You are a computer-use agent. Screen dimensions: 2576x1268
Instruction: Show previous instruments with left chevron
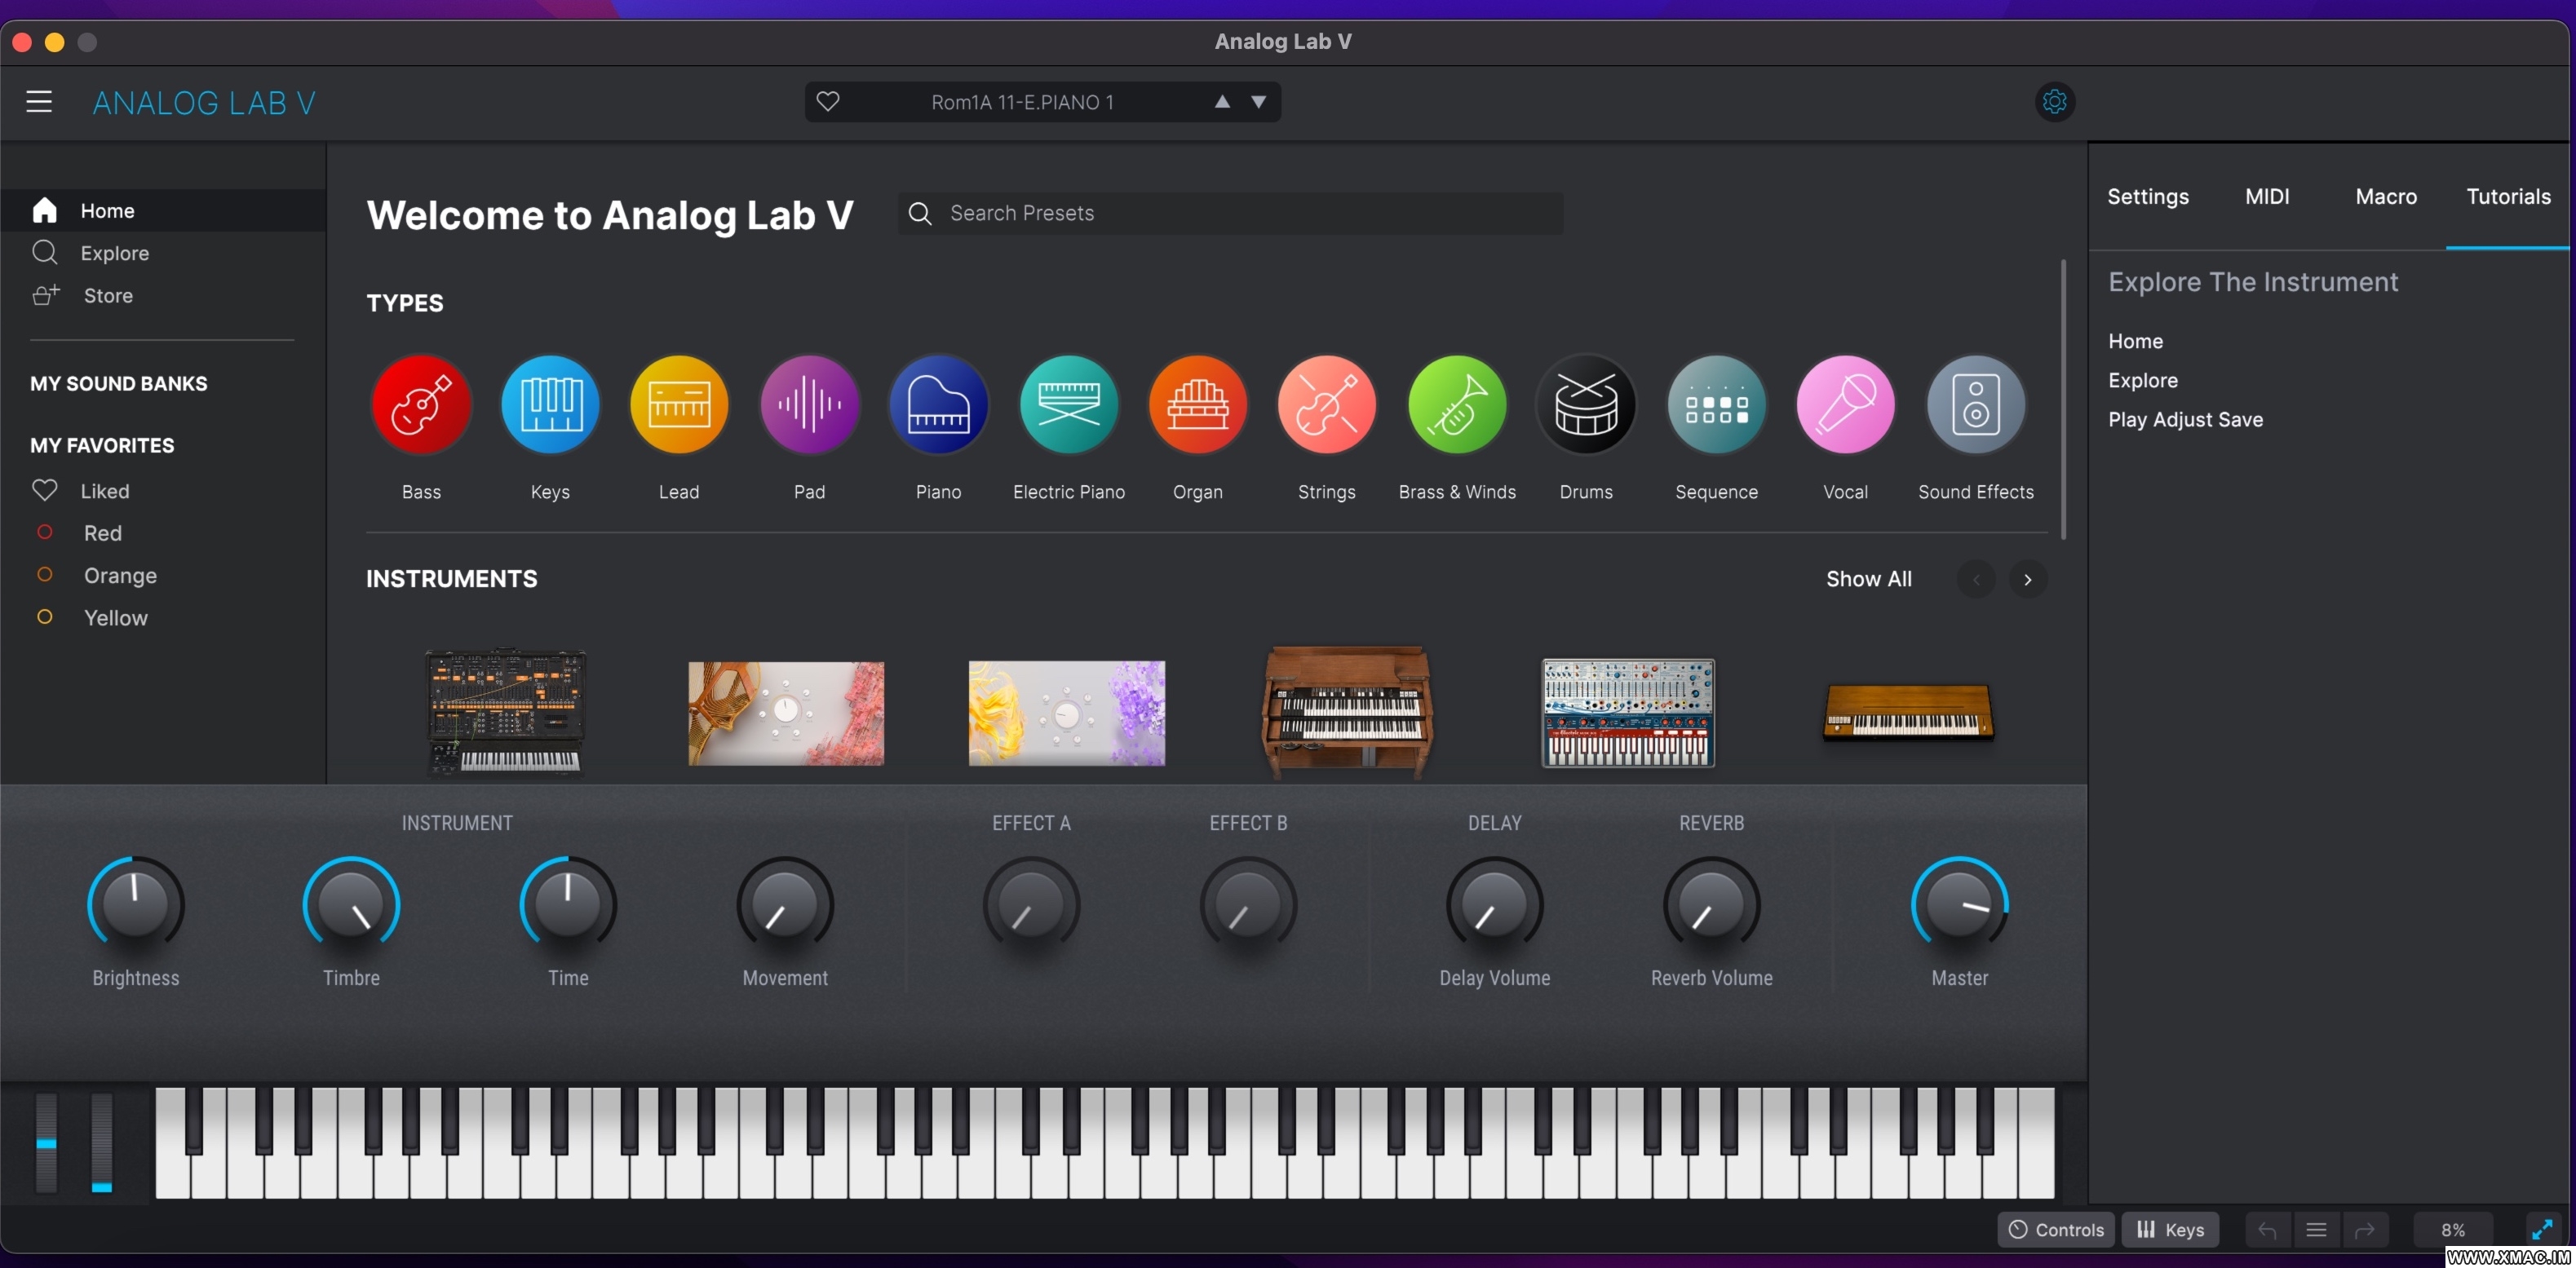tap(1976, 579)
